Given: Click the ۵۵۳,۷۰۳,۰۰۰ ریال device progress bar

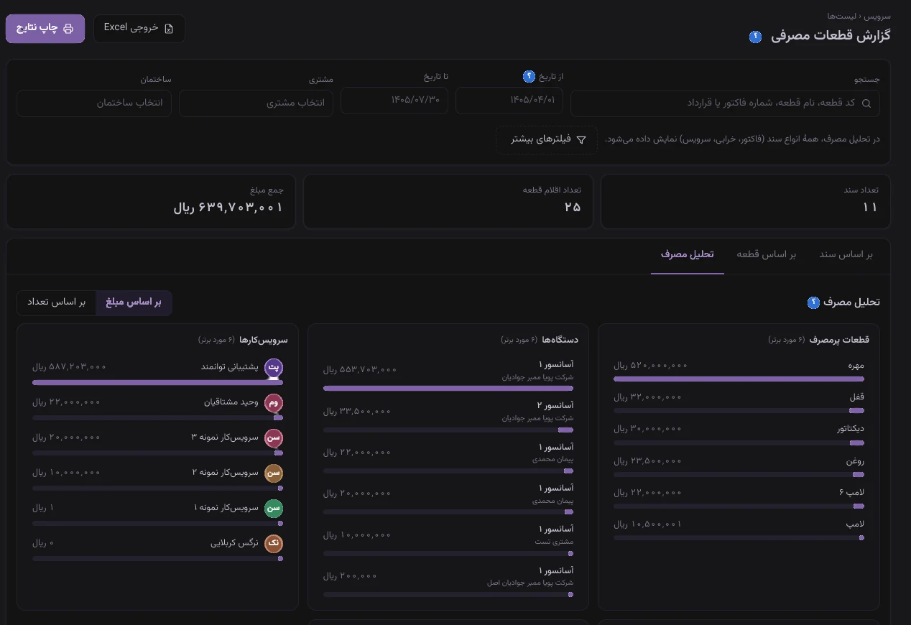Looking at the screenshot, I should [448, 388].
